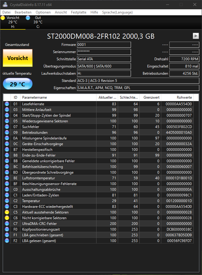The width and height of the screenshot is (202, 275).
Task: Click the Laufwerksbuchstaben field H:
Action: click(x=104, y=73)
